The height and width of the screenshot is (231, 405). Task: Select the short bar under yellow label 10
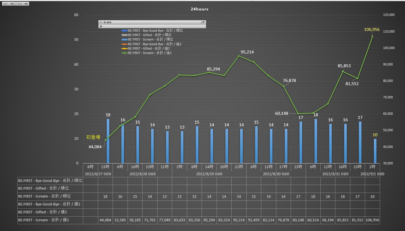click(x=375, y=151)
